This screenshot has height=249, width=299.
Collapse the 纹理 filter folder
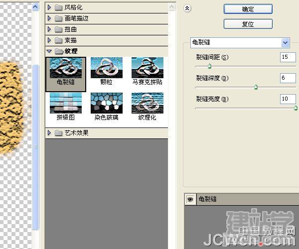pyautogui.click(x=49, y=51)
